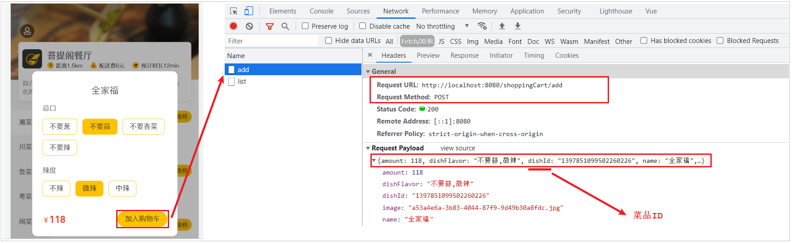Click the 加入购物车 button
The width and height of the screenshot is (792, 243).
(142, 219)
